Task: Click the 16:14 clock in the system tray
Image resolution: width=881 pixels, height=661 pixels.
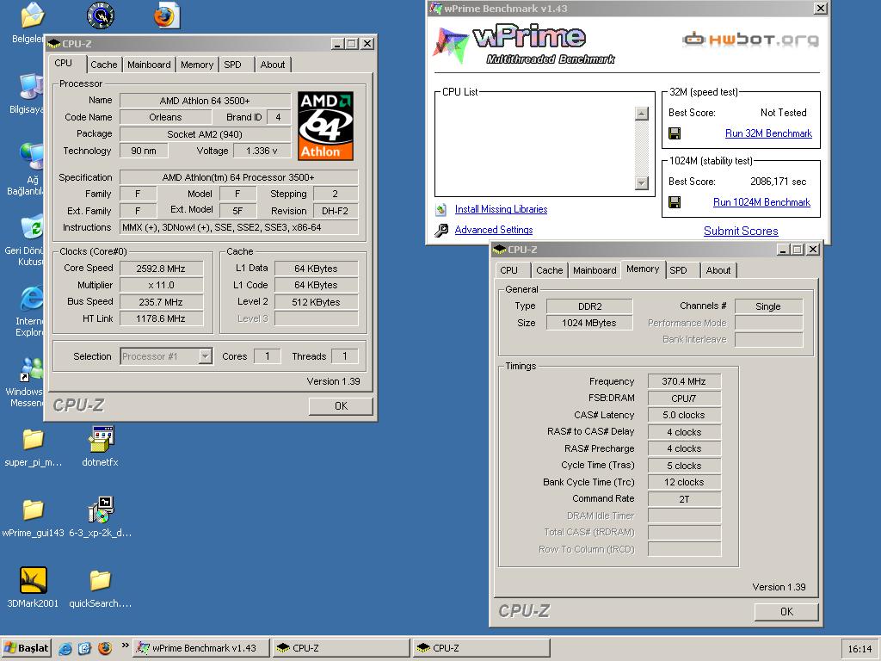Action: (859, 649)
